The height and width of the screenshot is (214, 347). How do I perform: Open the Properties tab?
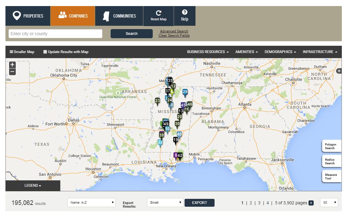point(28,16)
